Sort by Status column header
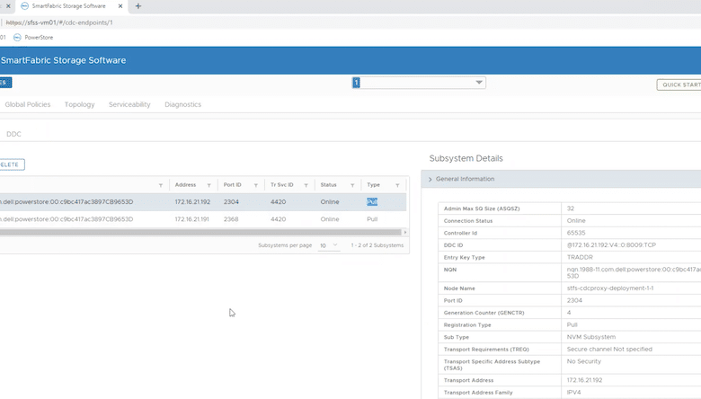The image size is (701, 399). [329, 185]
